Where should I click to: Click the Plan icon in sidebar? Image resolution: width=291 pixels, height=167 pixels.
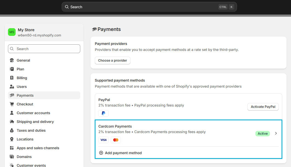tap(12, 69)
